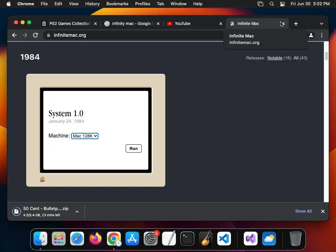Open the Machine Mac 128K dropdown
Viewport: 336px width, 252px height.
85,136
